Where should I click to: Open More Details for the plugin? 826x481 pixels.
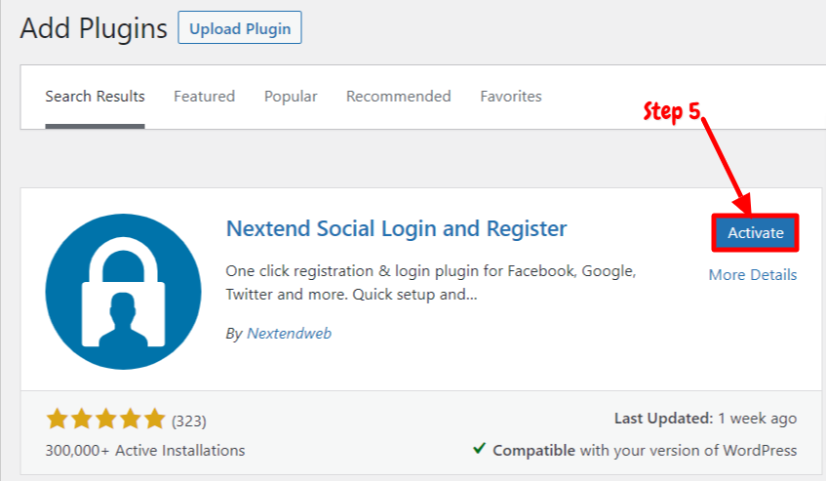[x=752, y=275]
